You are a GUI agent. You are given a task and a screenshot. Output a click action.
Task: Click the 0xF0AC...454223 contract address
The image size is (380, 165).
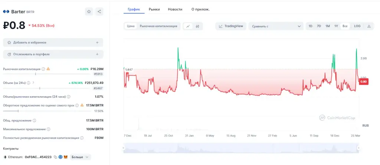(38, 157)
